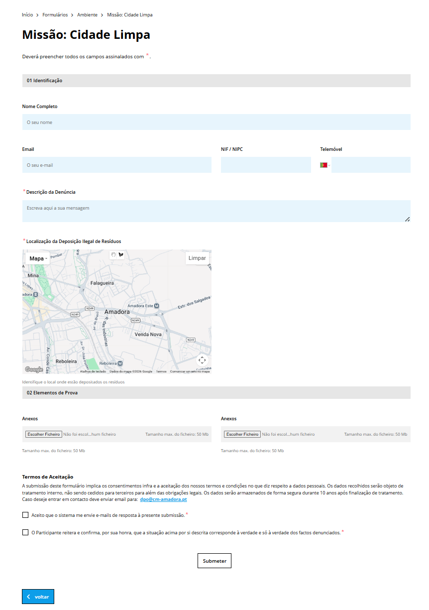The height and width of the screenshot is (610, 429).
Task: Open the map camera controls button
Action: [x=202, y=360]
